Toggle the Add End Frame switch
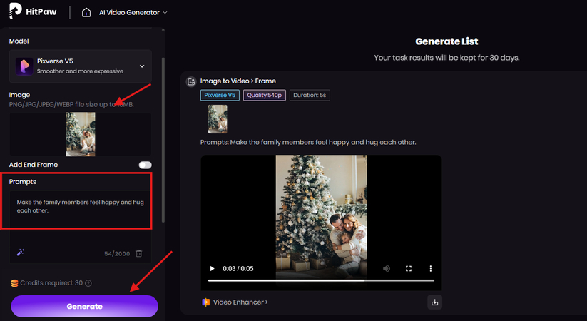Image resolution: width=587 pixels, height=321 pixels. [145, 165]
